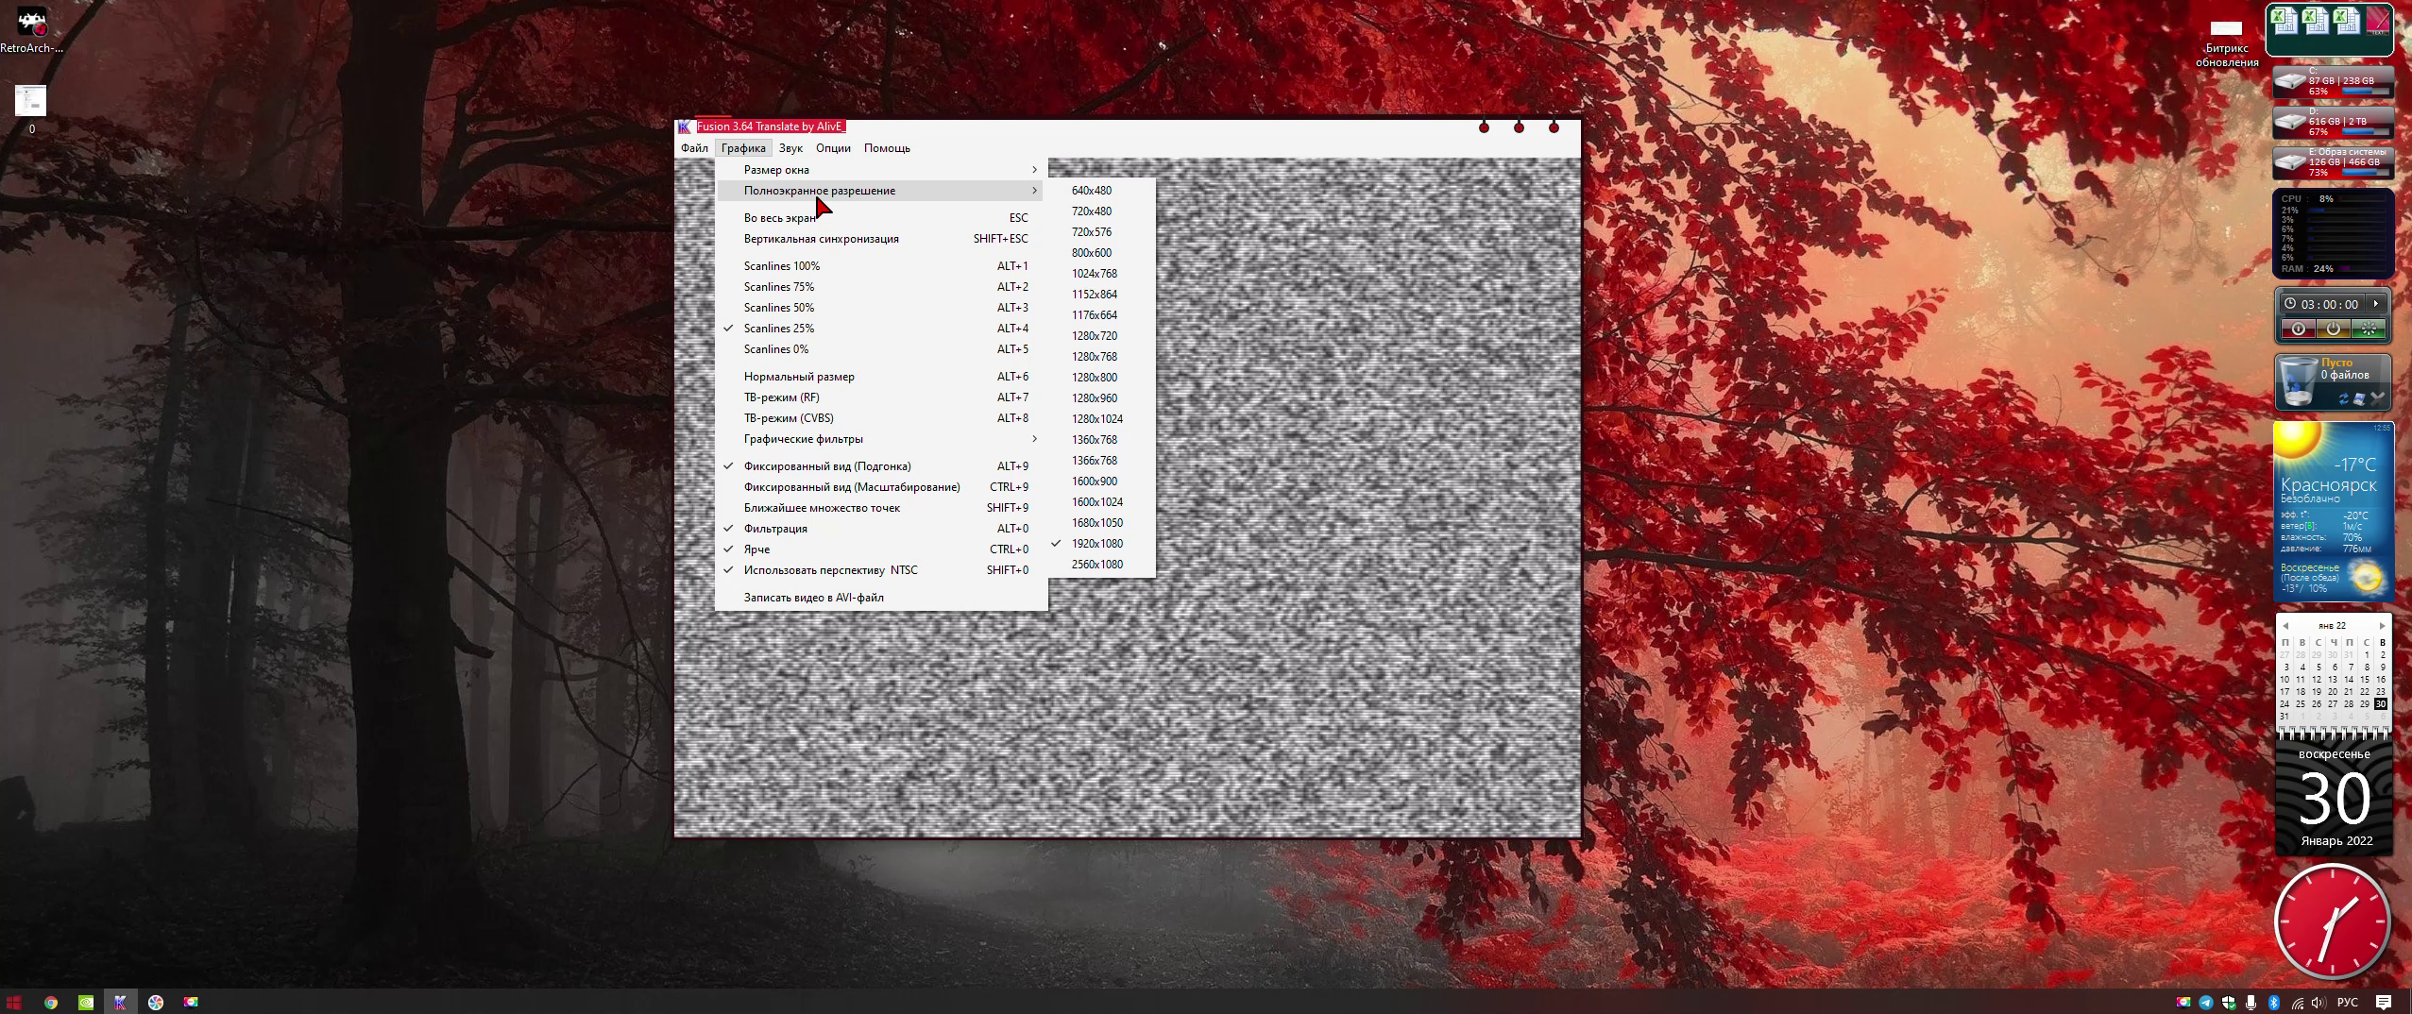Click the play arrow beside the 03:00:00 timer

coord(2377,304)
